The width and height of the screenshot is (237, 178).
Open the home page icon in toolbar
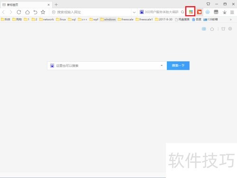[x=27, y=12]
